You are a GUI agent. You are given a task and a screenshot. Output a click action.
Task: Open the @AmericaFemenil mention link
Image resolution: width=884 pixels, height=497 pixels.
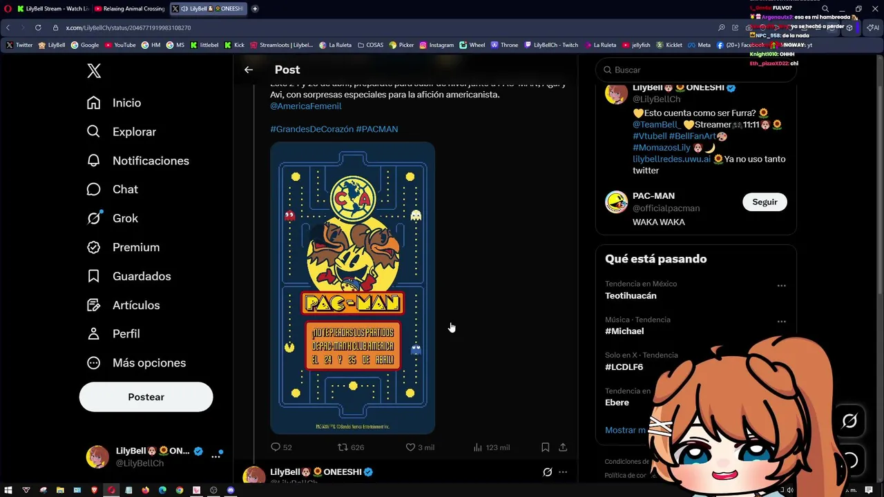pyautogui.click(x=306, y=106)
